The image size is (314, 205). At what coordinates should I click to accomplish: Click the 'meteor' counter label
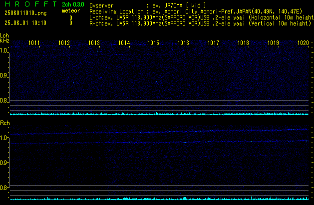tap(71, 10)
